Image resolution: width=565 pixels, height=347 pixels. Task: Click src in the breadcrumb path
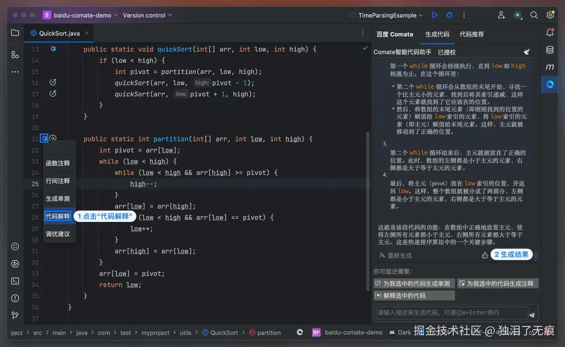coord(38,332)
